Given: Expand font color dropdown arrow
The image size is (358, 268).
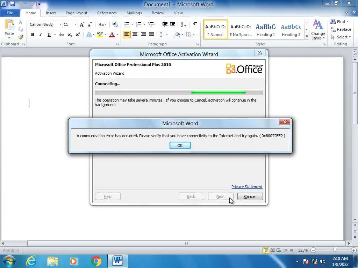Looking at the screenshot, I should click(x=117, y=35).
